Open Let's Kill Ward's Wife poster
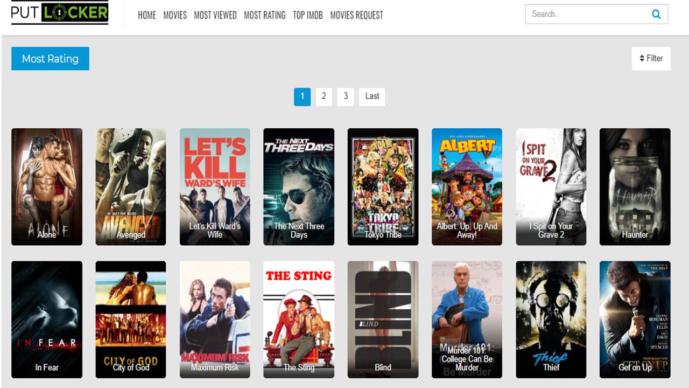Screen dimensions: 689x388 [x=215, y=186]
